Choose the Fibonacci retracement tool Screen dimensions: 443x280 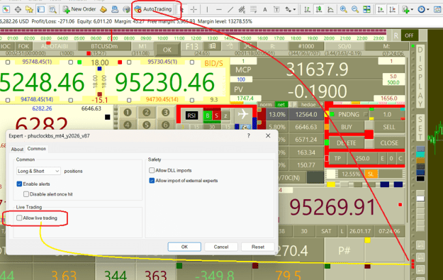(x=254, y=10)
